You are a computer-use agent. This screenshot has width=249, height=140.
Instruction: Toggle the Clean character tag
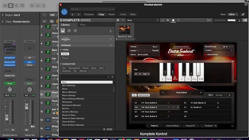tap(94, 68)
